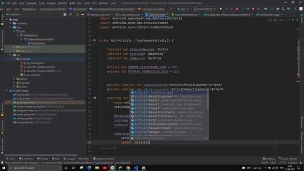The image size is (304, 171).
Task: Click the MainActivity breadcrumb in navigation bar
Action: [78, 9]
